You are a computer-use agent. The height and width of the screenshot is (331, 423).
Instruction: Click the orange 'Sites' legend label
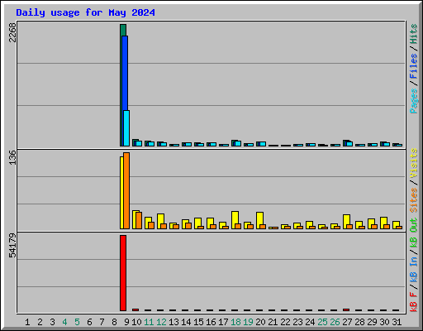[x=414, y=200]
